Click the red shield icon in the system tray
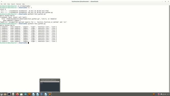170x96 pixels. coord(159,94)
